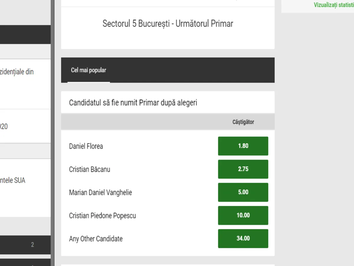Open the Vizualizați statistici link

pyautogui.click(x=333, y=5)
